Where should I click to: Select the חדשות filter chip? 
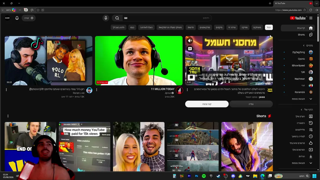tap(191, 27)
